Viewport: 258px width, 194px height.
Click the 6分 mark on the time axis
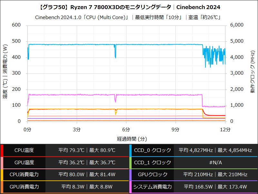[126, 129]
